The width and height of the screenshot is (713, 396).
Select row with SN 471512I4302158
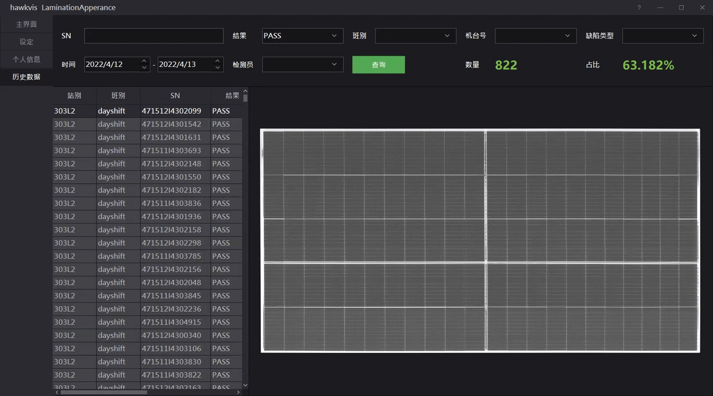tap(147, 229)
